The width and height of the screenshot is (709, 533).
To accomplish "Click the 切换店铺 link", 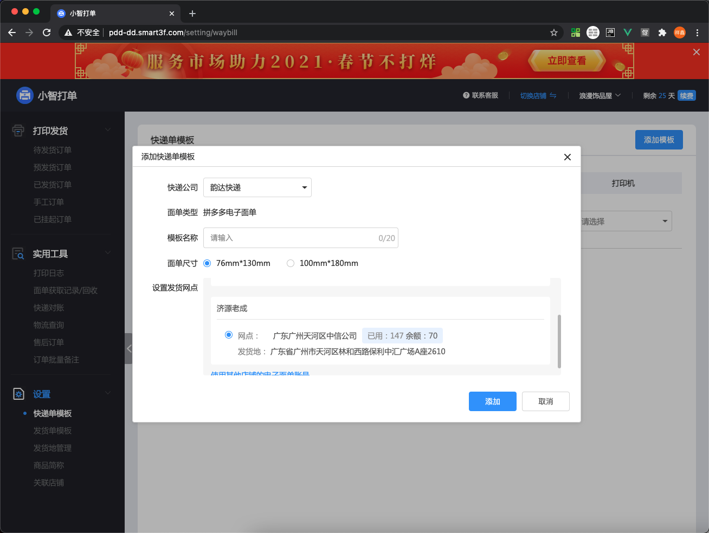I will pos(533,95).
